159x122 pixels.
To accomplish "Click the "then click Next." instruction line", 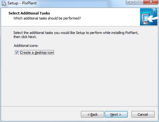I will pyautogui.click(x=25, y=37).
